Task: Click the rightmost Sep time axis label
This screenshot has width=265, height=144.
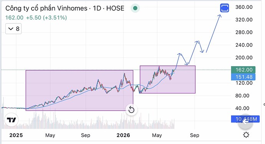Action: (x=194, y=135)
